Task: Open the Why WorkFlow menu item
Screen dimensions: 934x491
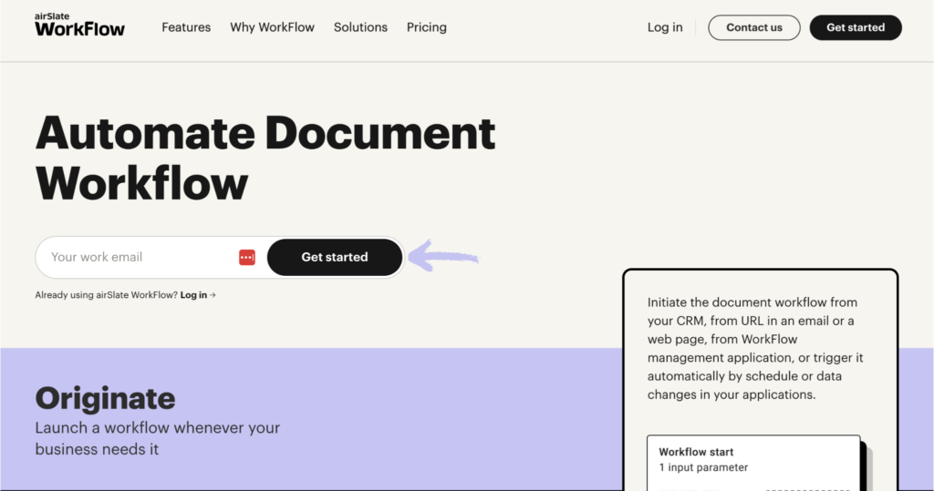Action: [272, 27]
